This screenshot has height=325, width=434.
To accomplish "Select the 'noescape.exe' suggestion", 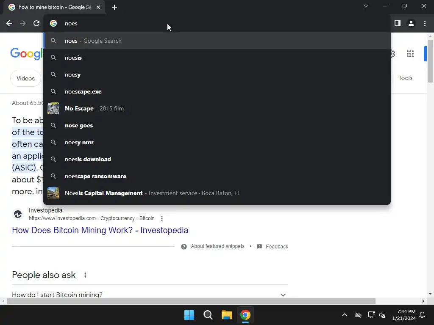I will pos(217,91).
